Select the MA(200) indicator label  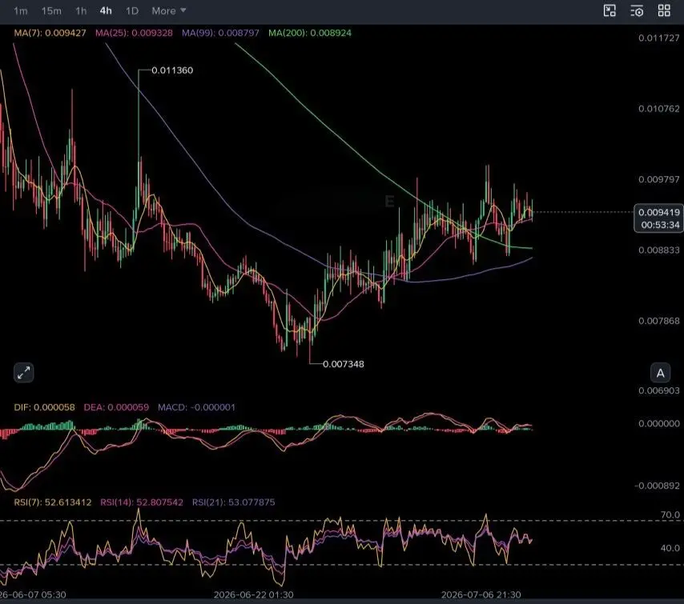[310, 33]
